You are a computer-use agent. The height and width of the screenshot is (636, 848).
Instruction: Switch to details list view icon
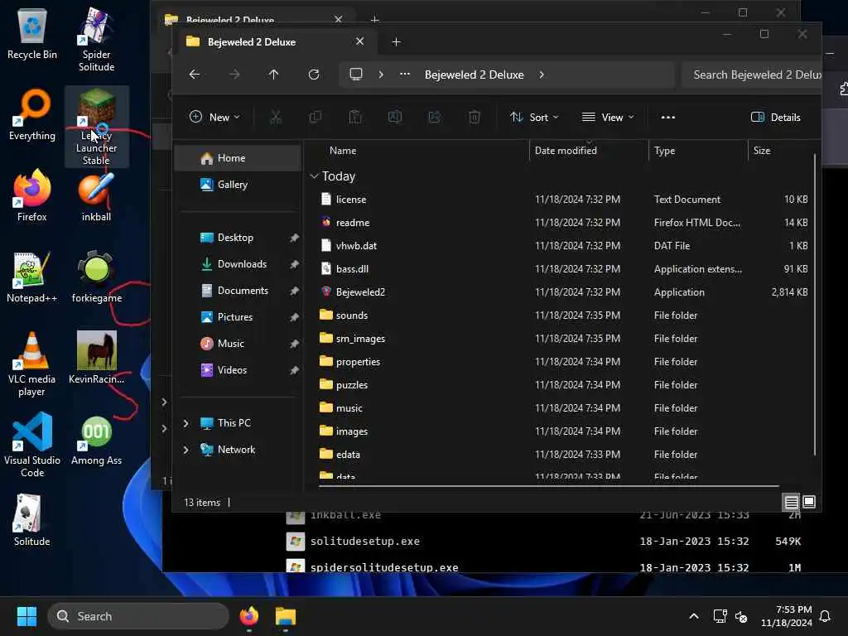click(x=791, y=503)
